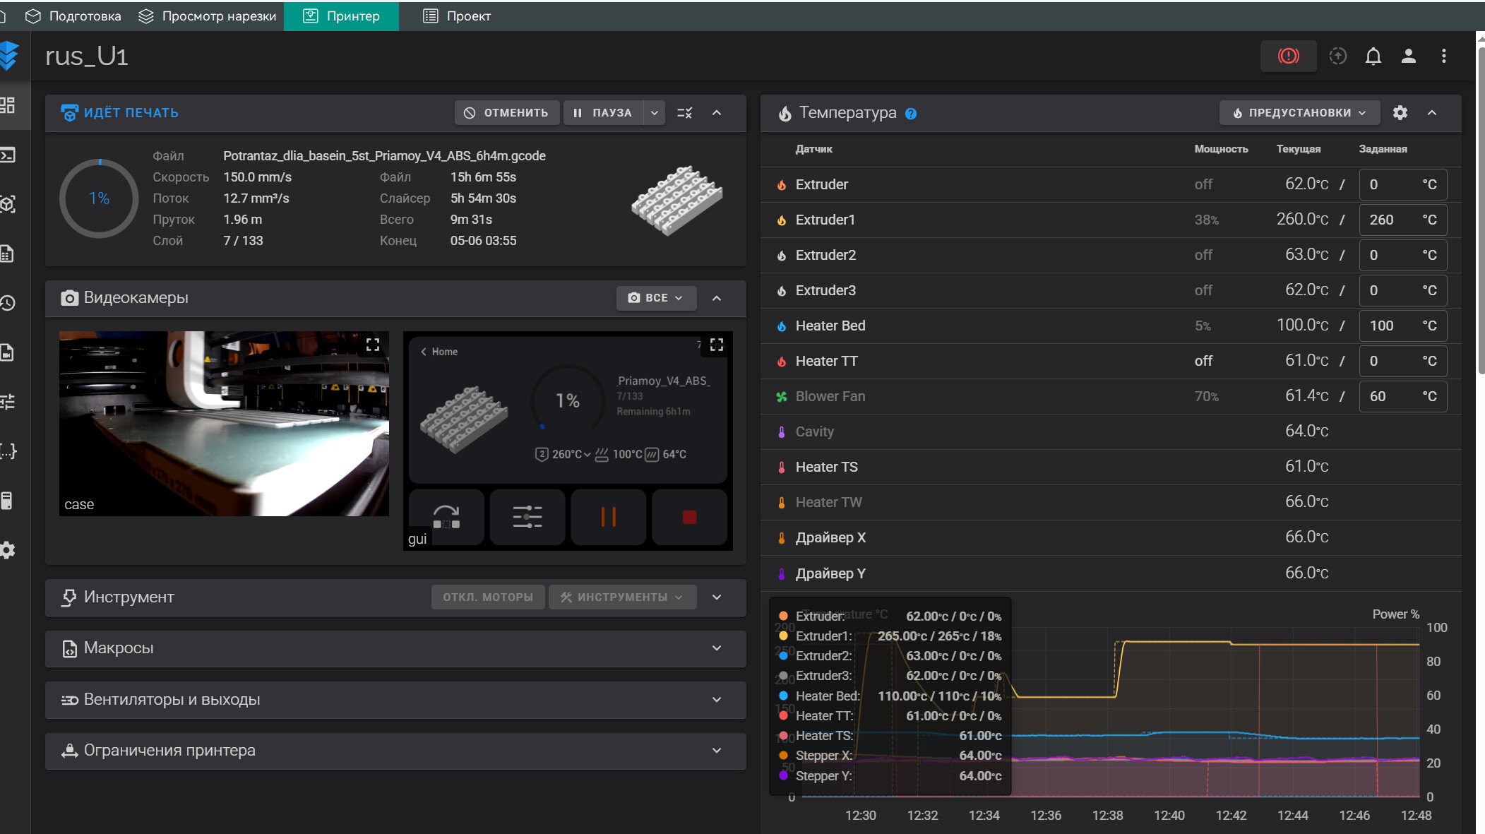This screenshot has height=834, width=1485.
Task: Open the ПРЕДУСТАНОВКИ dropdown
Action: coord(1299,113)
